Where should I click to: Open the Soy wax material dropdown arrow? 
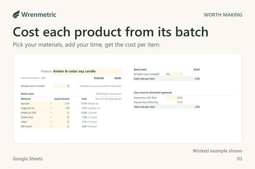(51, 104)
